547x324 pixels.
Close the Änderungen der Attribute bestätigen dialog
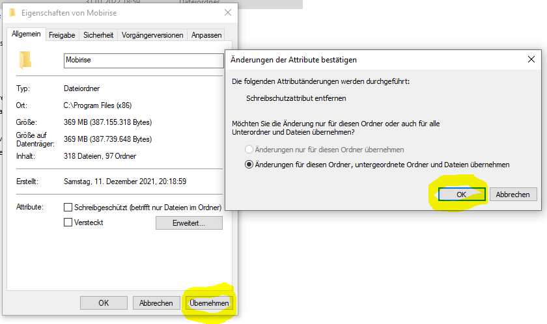coord(531,60)
